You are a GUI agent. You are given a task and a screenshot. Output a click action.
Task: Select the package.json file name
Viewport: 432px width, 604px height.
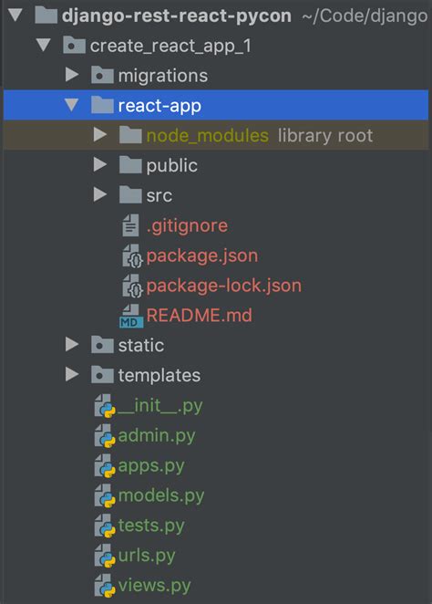pos(202,256)
